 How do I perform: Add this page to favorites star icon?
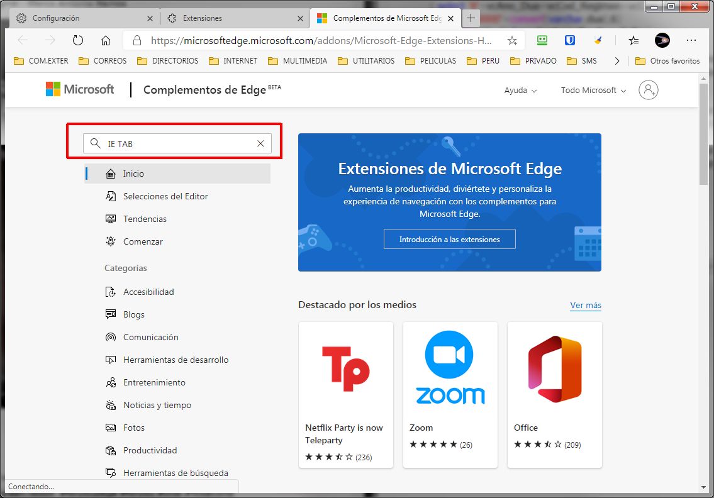tap(512, 40)
